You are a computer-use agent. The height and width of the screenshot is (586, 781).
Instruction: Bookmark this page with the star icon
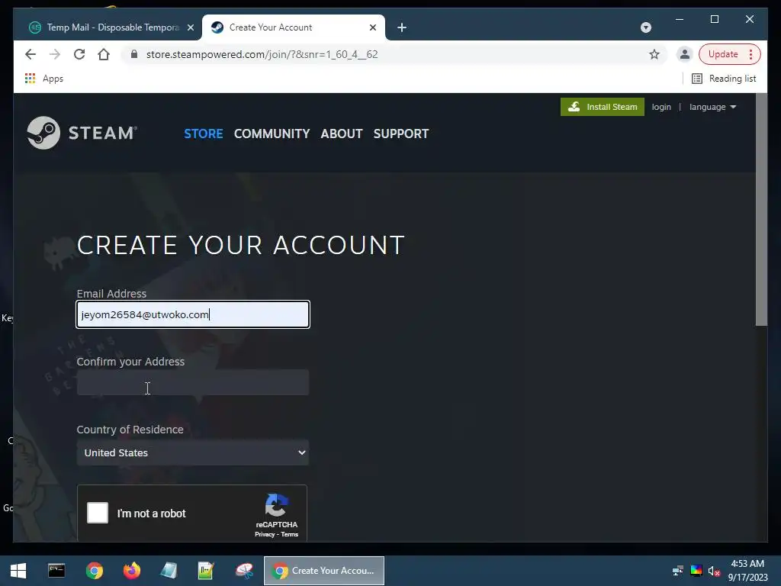pos(654,54)
